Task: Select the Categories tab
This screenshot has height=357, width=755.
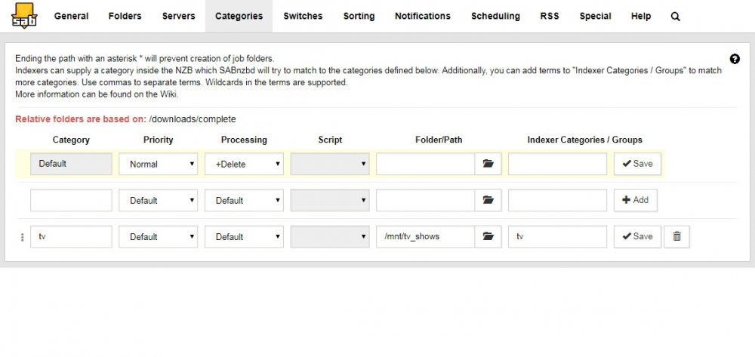Action: (x=239, y=16)
